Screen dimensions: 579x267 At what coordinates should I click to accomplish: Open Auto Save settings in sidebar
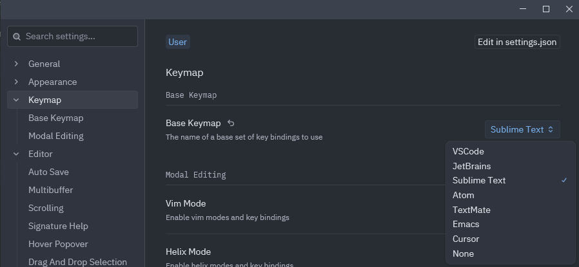(48, 172)
